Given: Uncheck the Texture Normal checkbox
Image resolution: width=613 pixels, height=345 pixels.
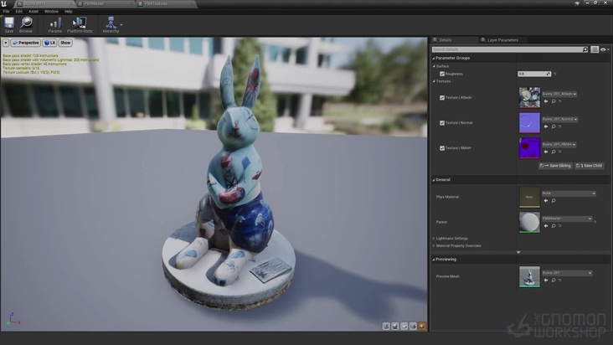Looking at the screenshot, I should [442, 123].
